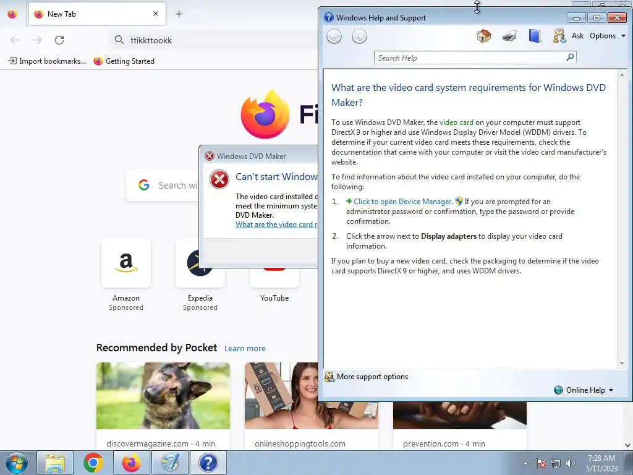Screen dimensions: 633x475
Task: Switch to Firefox in the taskbar
Action: pos(132,463)
